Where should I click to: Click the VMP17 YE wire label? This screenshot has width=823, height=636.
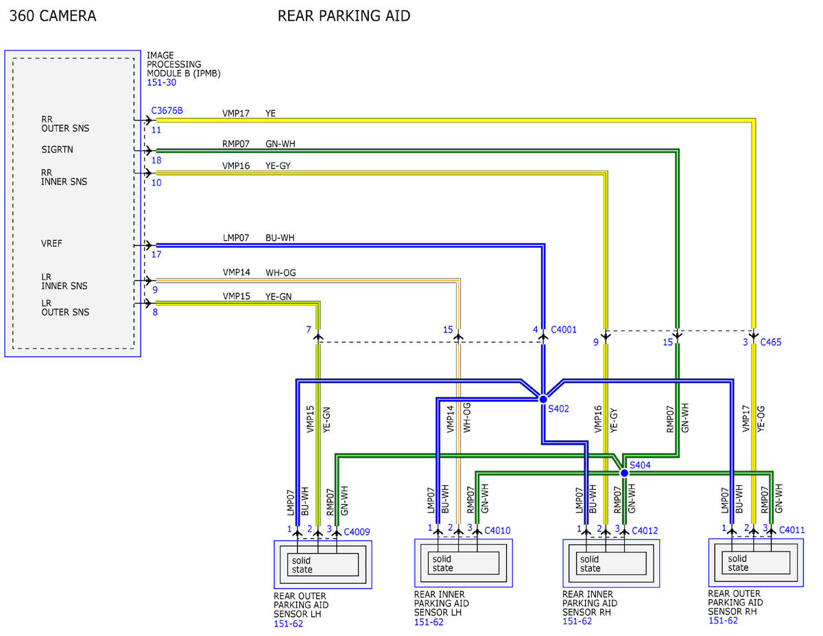point(249,113)
